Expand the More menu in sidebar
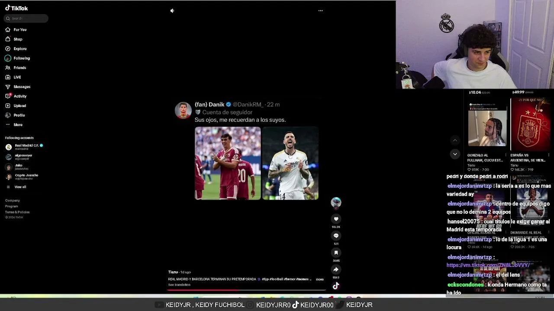The width and height of the screenshot is (554, 311). (18, 125)
